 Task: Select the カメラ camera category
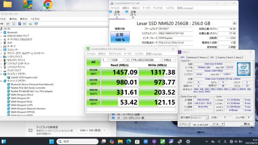[10, 43]
